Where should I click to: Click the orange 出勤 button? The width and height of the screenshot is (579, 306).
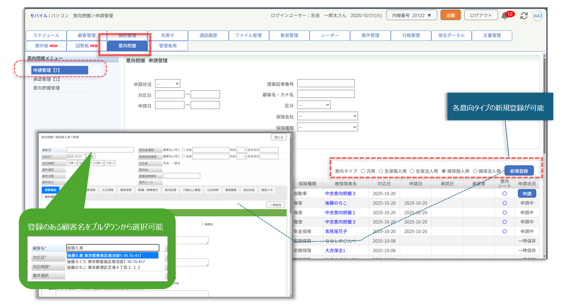tap(450, 15)
